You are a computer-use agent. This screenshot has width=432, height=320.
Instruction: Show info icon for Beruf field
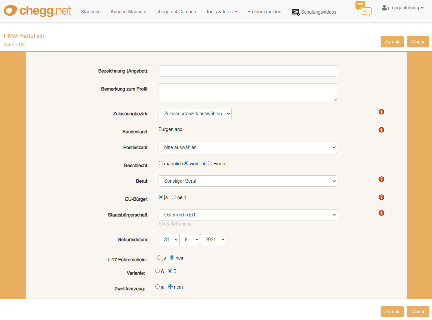pyautogui.click(x=381, y=179)
